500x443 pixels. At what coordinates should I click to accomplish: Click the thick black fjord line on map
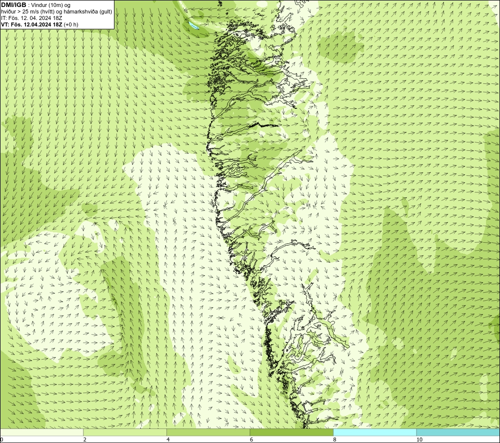264,125
